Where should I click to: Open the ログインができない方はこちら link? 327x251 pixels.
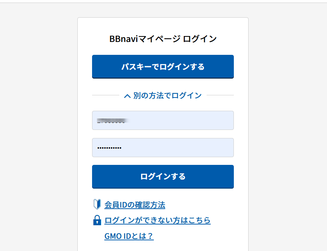tap(158, 220)
